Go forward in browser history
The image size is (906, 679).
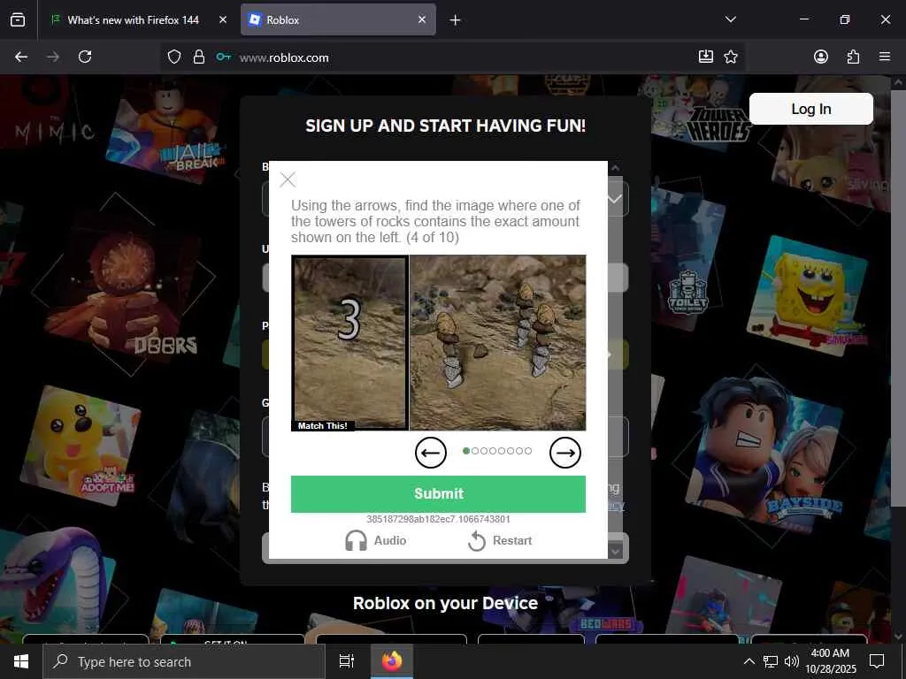tap(53, 57)
